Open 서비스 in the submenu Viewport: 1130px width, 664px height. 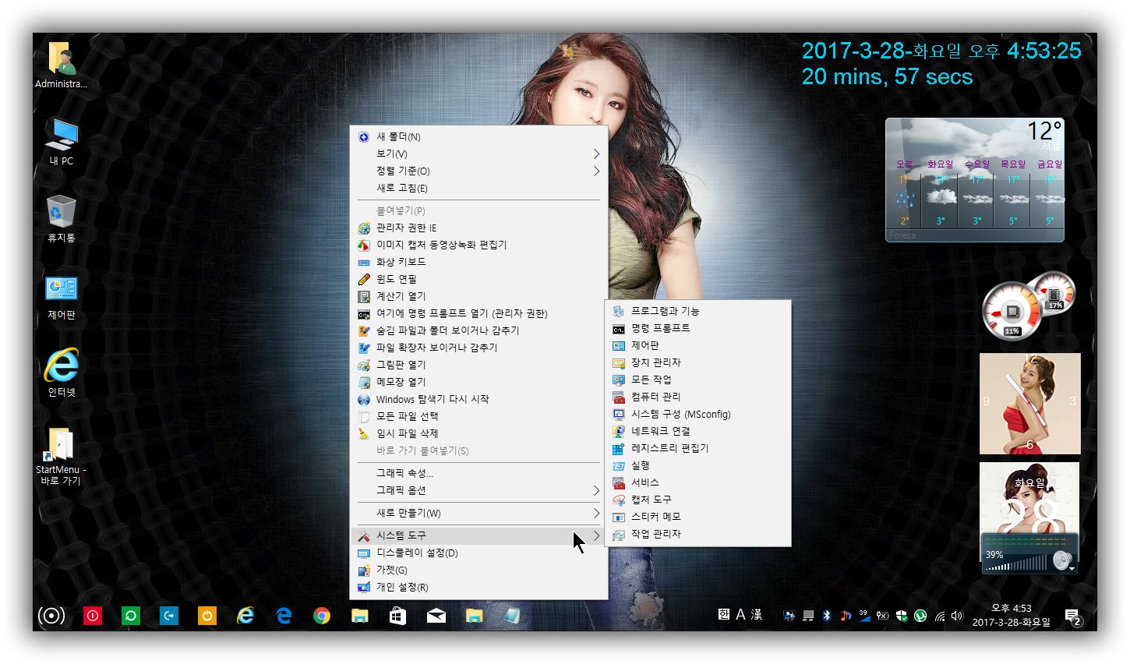[698, 482]
